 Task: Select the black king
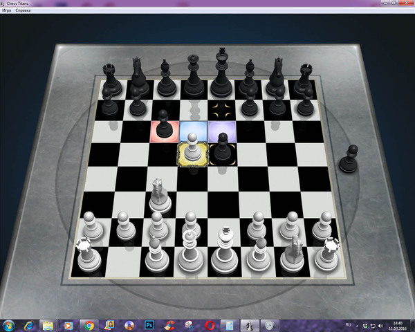[221, 73]
